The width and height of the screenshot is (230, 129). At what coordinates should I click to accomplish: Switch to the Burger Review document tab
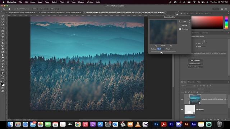point(22,13)
